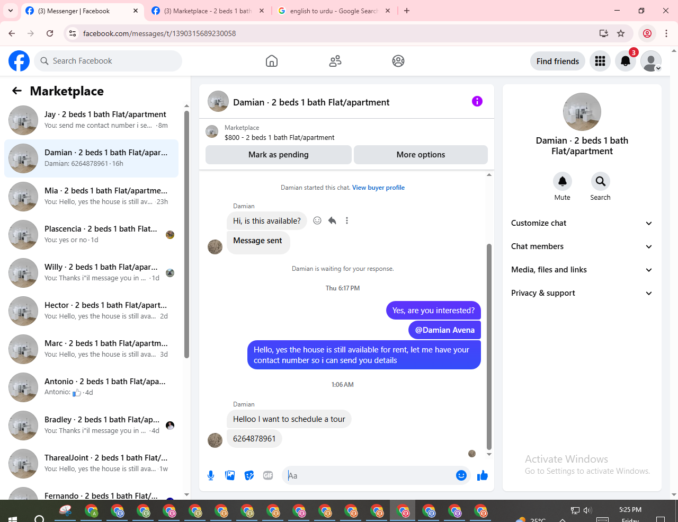The image size is (678, 522).
Task: Mute the Damian conversation
Action: (563, 181)
